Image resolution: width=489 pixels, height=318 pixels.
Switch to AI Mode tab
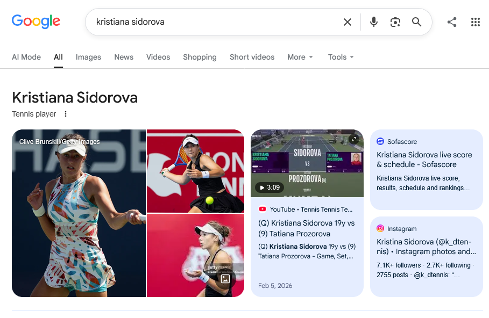(x=26, y=57)
